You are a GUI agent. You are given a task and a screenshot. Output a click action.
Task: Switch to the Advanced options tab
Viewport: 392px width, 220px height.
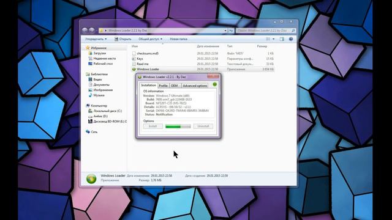(195, 86)
